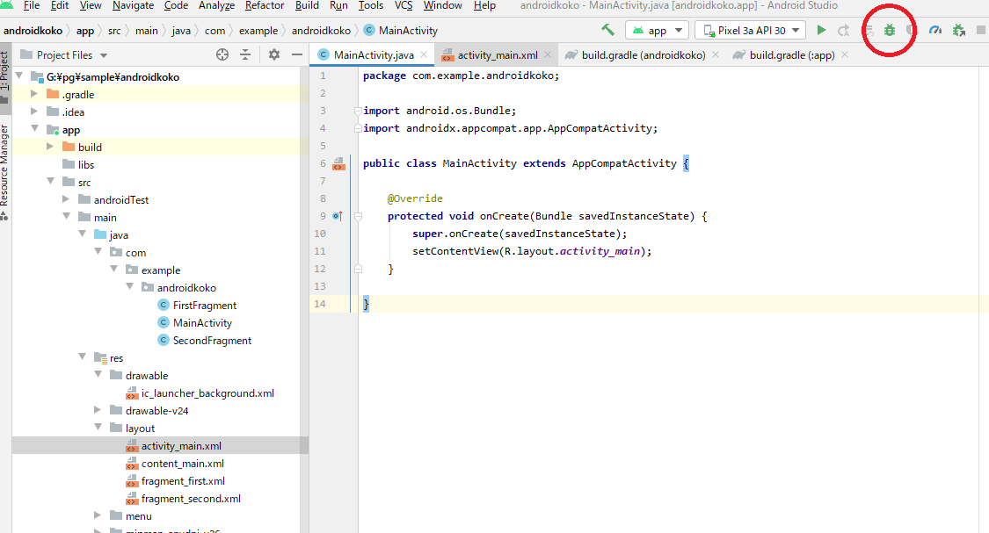Select activity_main.xml in project tree
This screenshot has height=533, width=989.
tap(181, 445)
